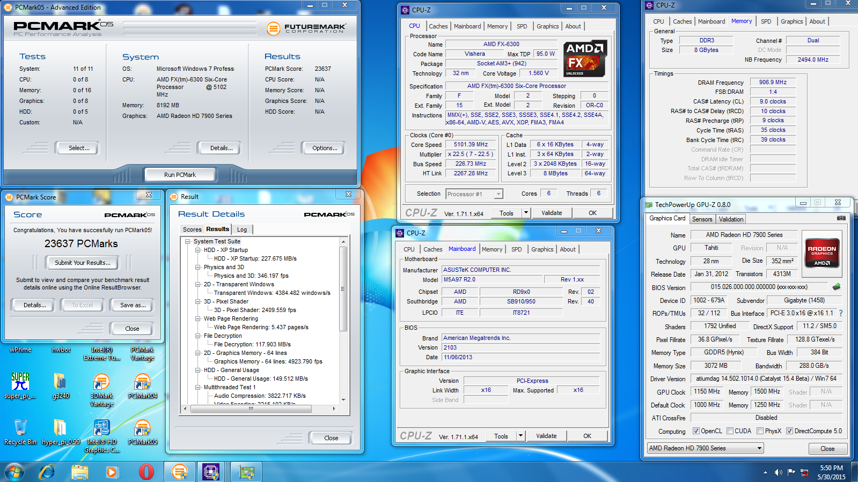Show hidden tray icons arrow
The height and width of the screenshot is (482, 858).
click(x=765, y=472)
